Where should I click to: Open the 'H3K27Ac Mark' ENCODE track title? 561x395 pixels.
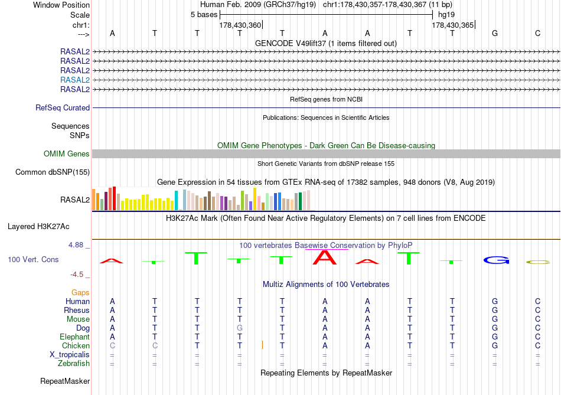tap(326, 218)
